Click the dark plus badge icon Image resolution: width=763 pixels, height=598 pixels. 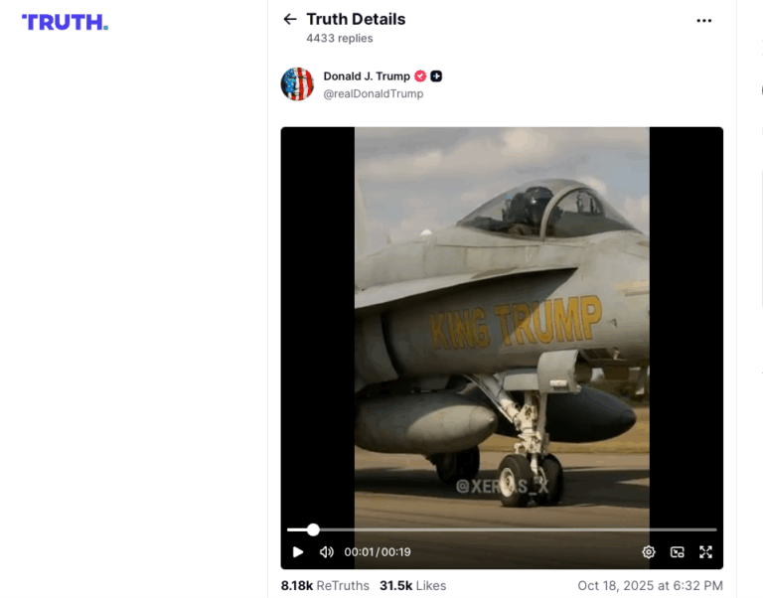pyautogui.click(x=436, y=75)
